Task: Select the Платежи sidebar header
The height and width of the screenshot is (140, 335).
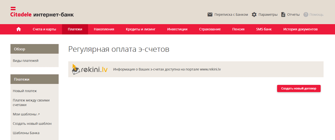Action: point(34,79)
